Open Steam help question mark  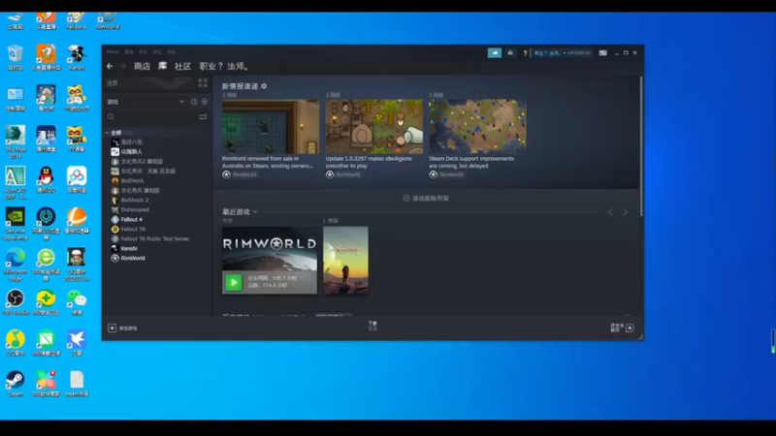point(525,53)
